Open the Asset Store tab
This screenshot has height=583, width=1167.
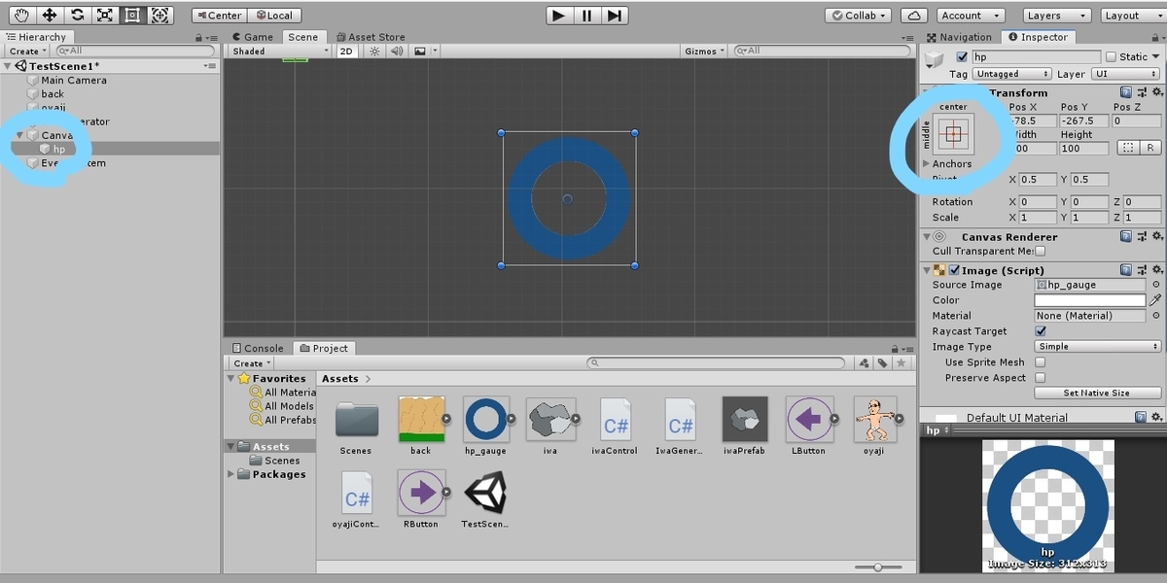(371, 37)
